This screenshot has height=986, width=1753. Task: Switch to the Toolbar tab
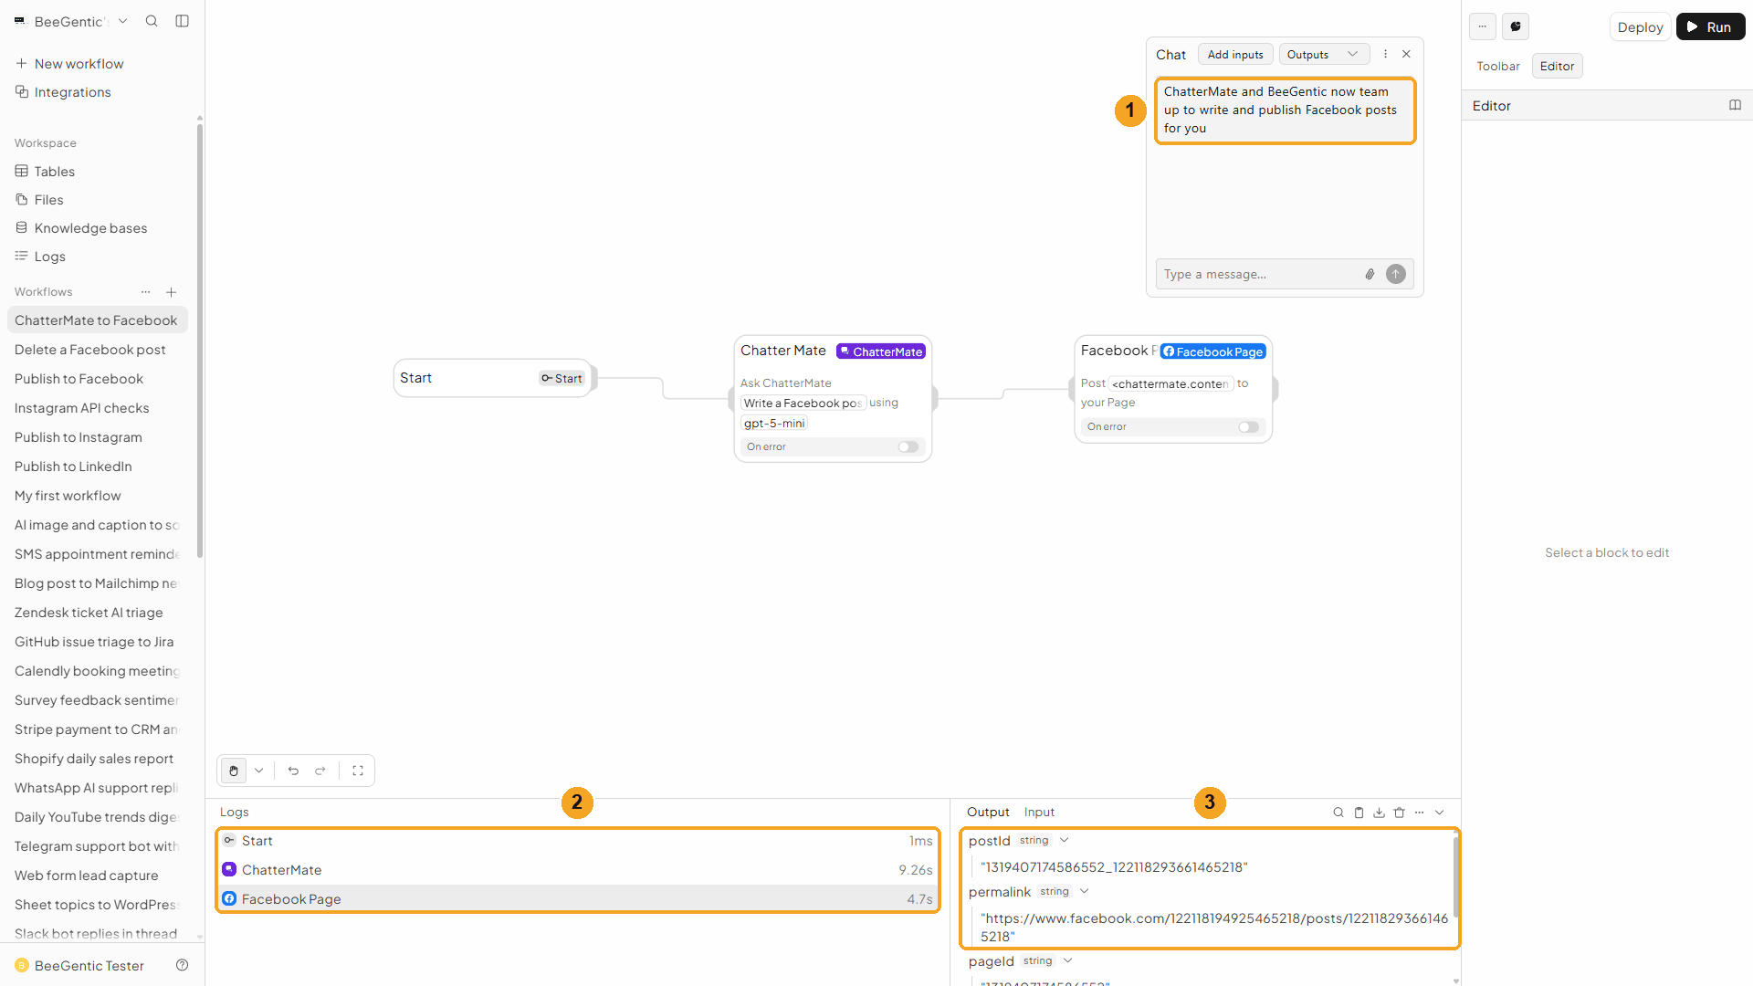[x=1498, y=66]
